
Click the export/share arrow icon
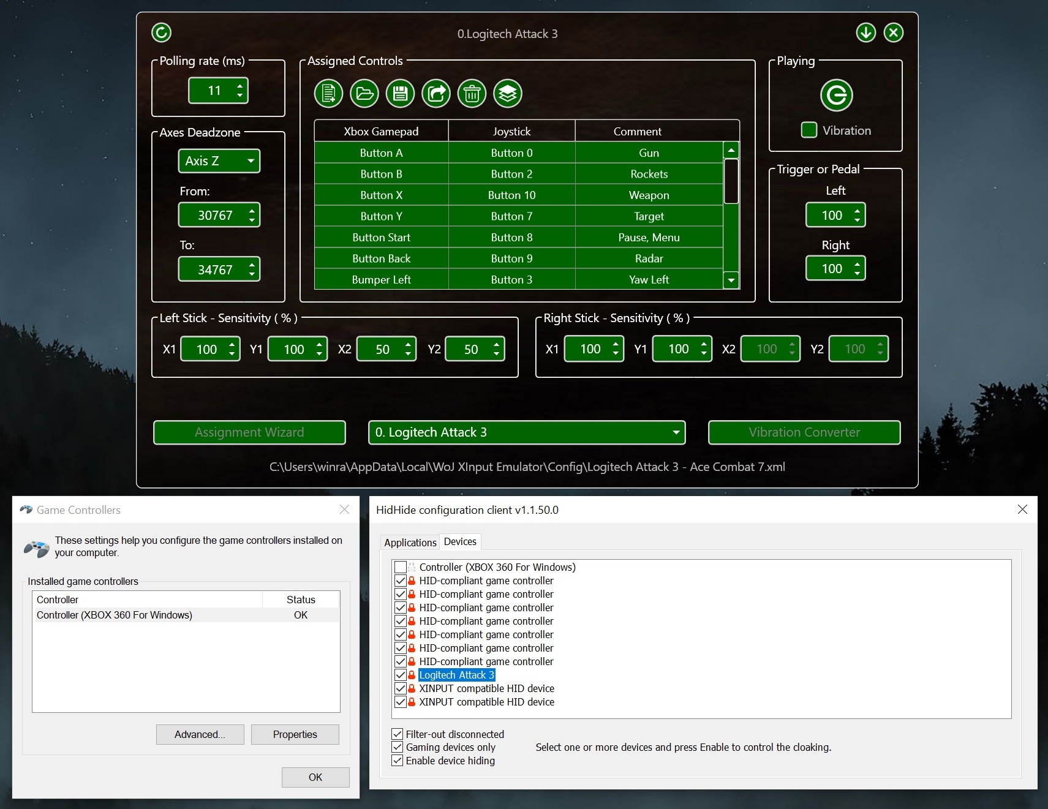[436, 94]
